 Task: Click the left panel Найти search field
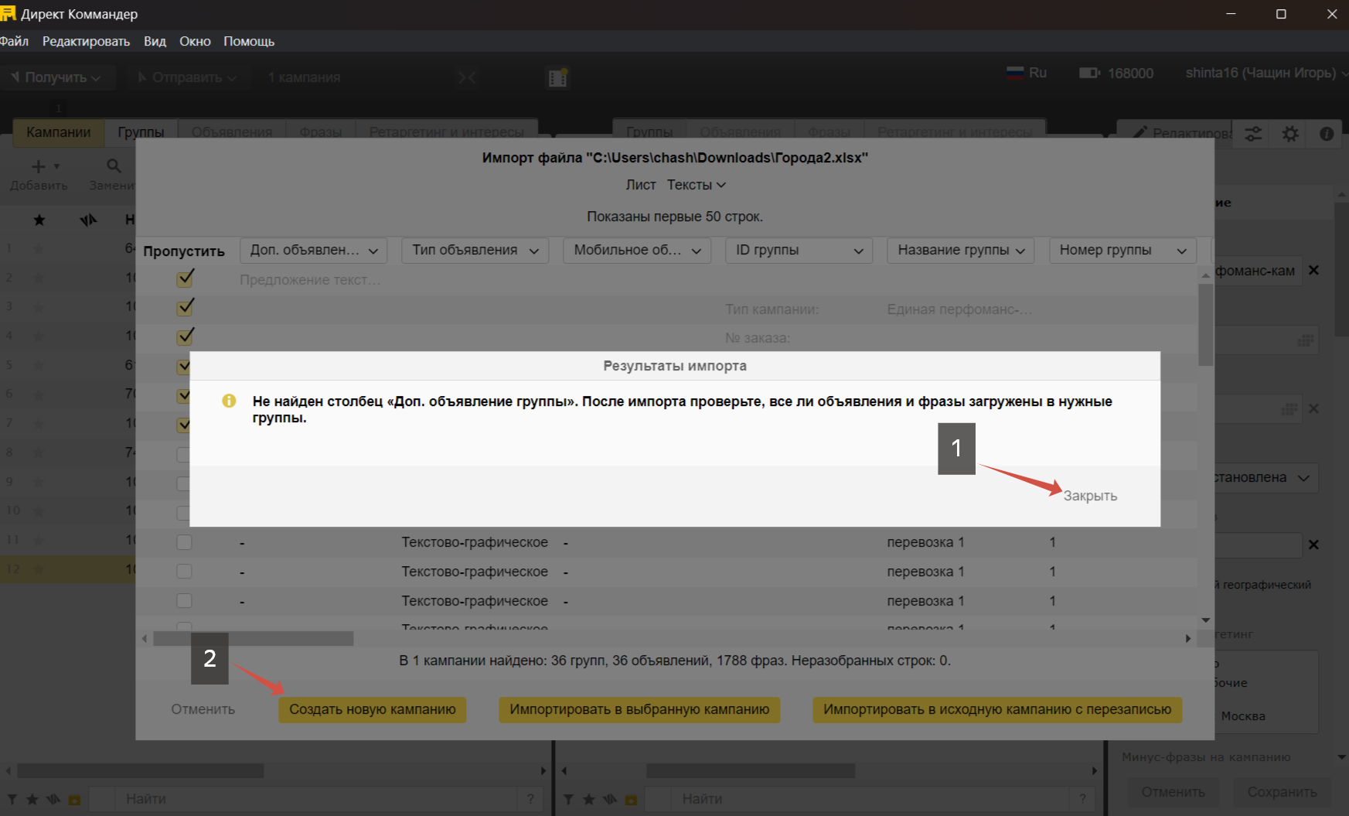(x=315, y=799)
